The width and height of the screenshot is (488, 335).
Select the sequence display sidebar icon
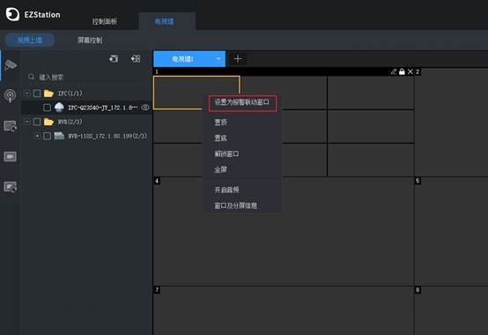(11, 126)
